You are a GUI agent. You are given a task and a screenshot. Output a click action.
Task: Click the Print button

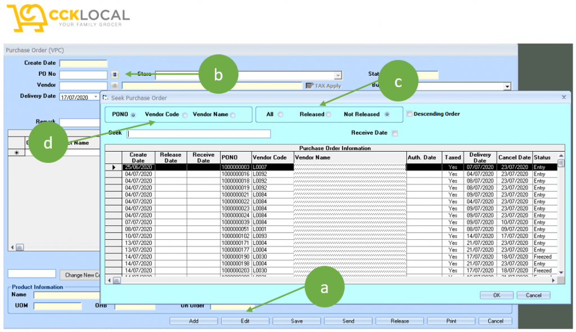451,321
